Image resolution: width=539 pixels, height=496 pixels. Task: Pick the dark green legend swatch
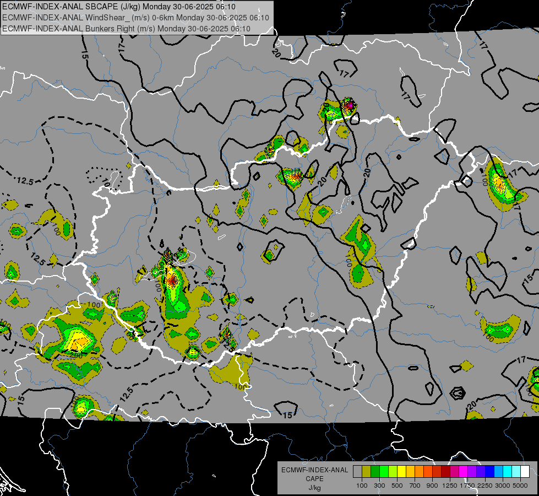pos(375,471)
